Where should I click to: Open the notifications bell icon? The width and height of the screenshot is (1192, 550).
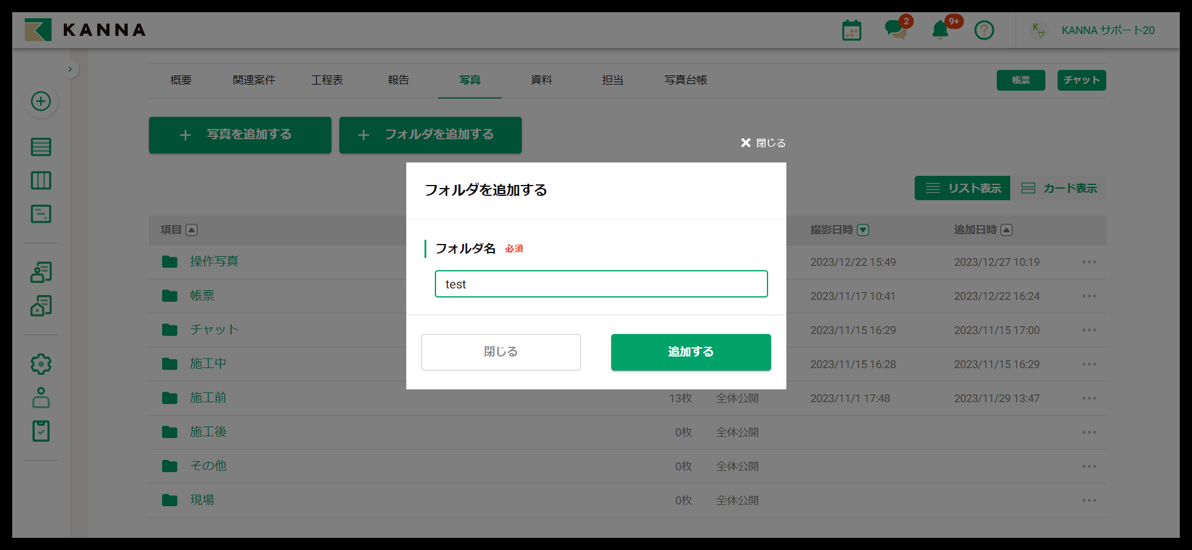point(940,29)
